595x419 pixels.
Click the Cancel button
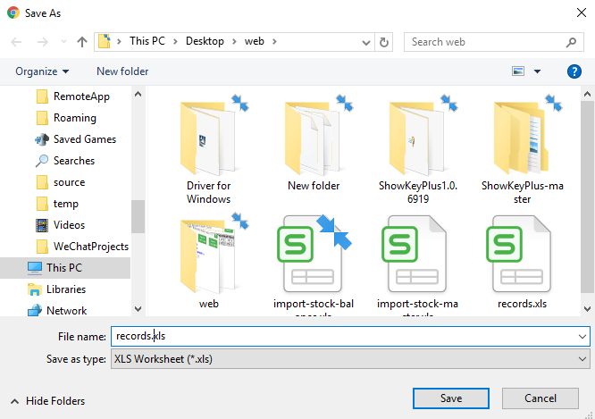click(540, 398)
